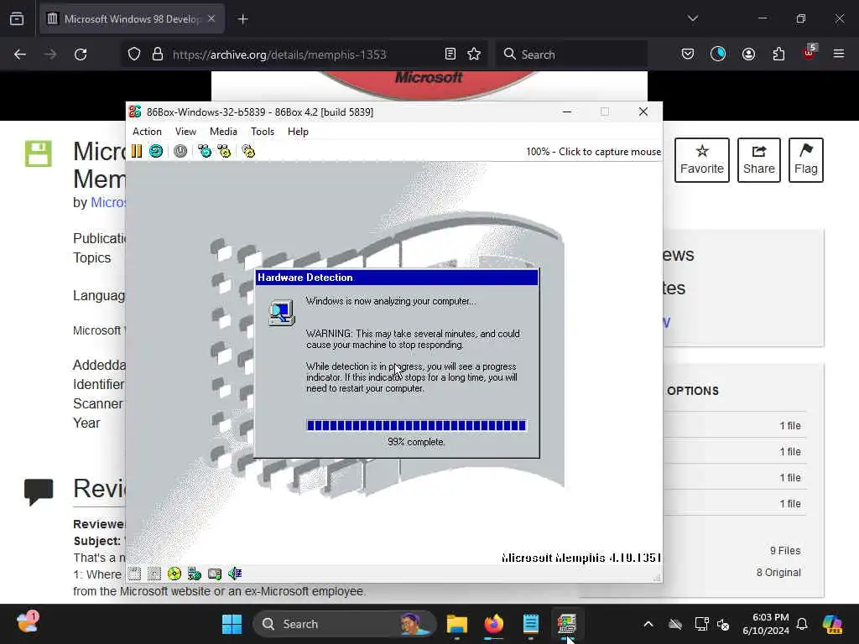
Task: Click the Flag button on archive.org
Action: [x=806, y=160]
